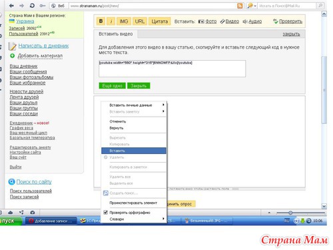Viewport: 333px width, 250px height.
Task: Click закрыть link in video insert panel
Action: click(291, 34)
